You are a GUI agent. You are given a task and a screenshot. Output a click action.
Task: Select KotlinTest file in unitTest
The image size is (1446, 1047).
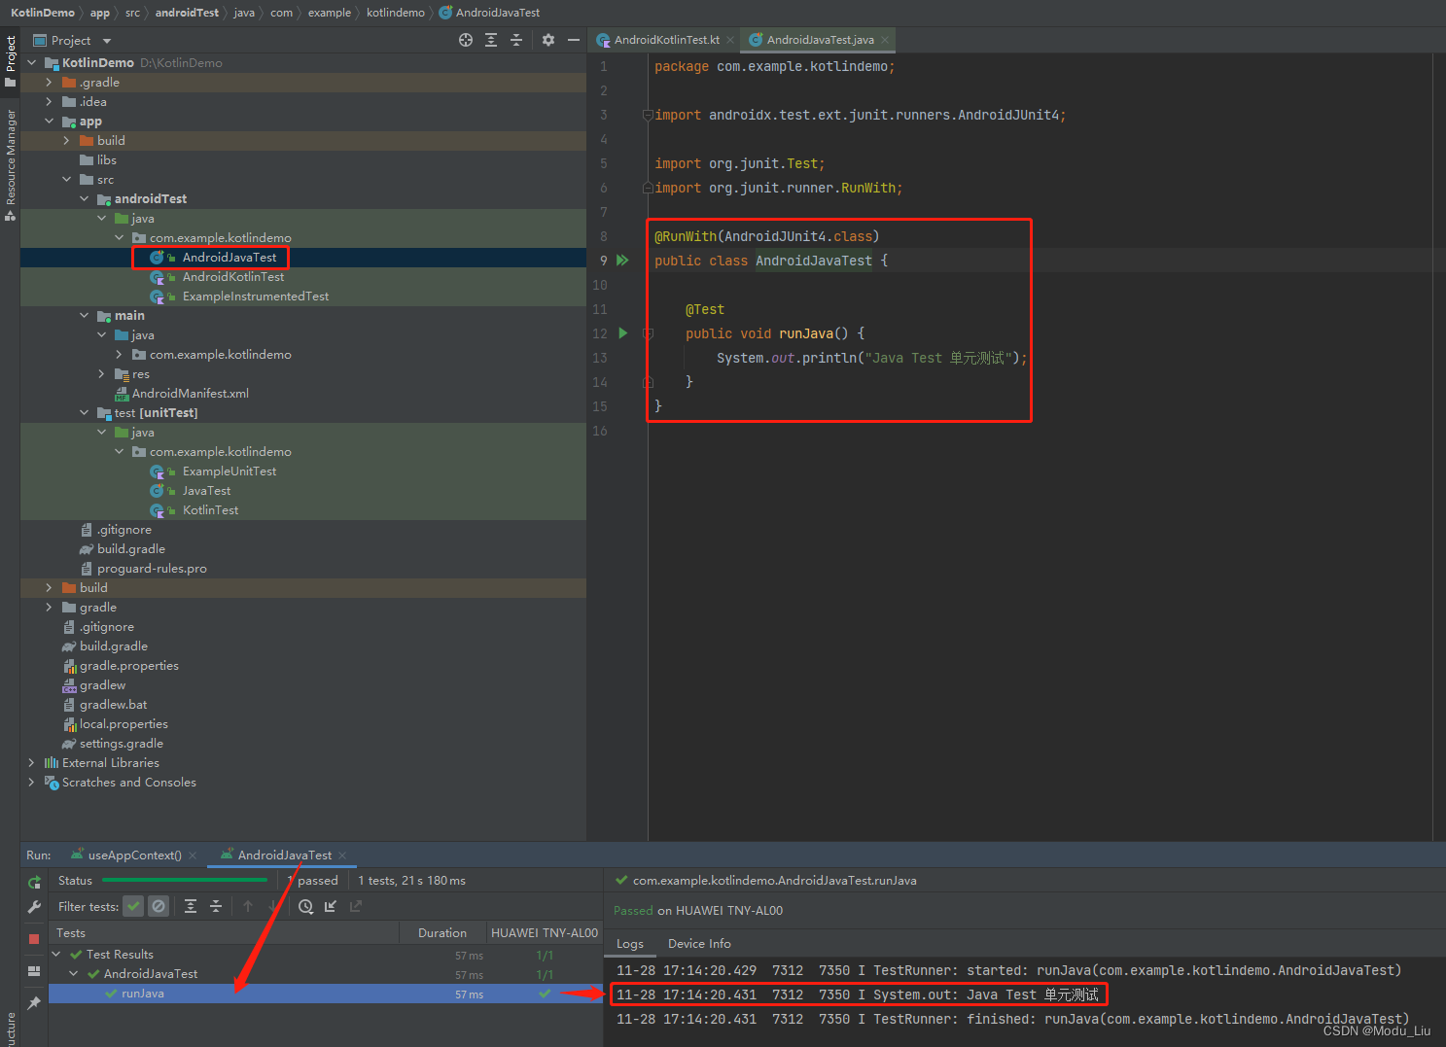click(210, 510)
